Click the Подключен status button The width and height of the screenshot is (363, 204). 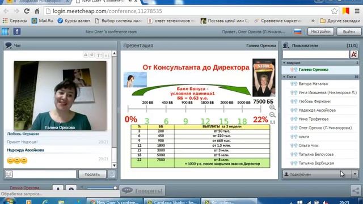coord(317,174)
